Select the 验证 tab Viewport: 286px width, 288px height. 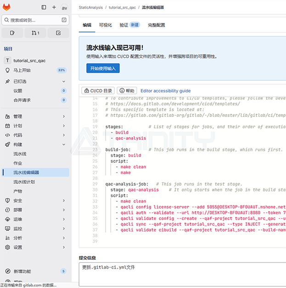pyautogui.click(x=129, y=25)
